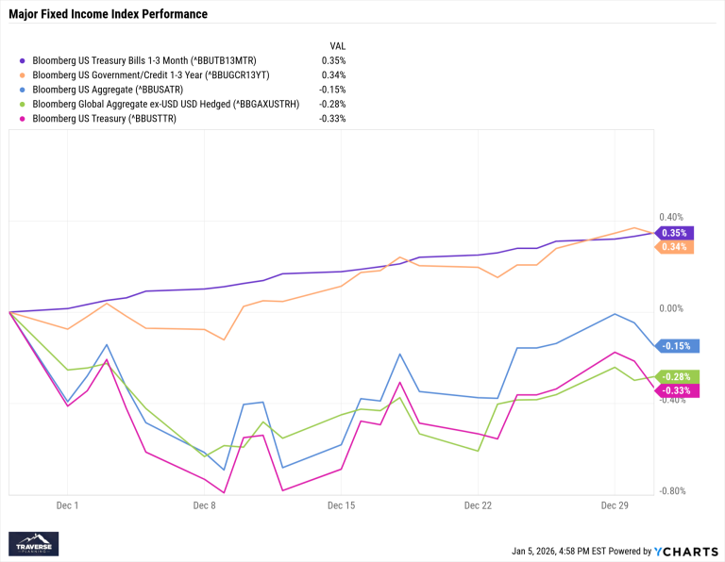
Task: Click the green -0.28% end-value flag
Action: [676, 377]
